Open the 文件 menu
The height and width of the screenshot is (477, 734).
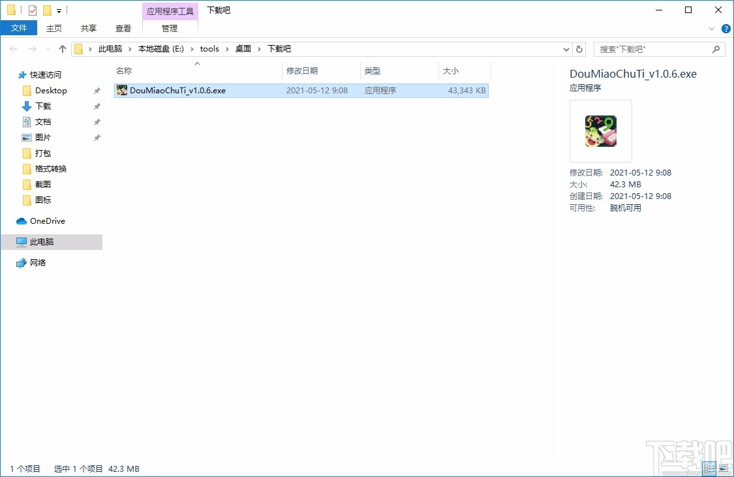pyautogui.click(x=19, y=28)
